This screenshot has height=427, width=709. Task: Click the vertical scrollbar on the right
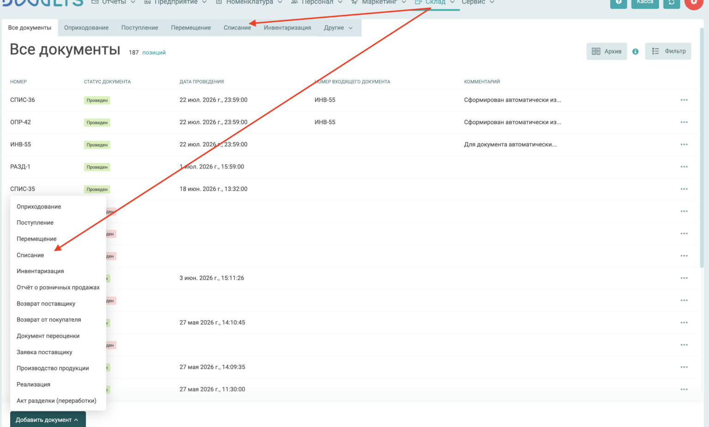pyautogui.click(x=702, y=148)
